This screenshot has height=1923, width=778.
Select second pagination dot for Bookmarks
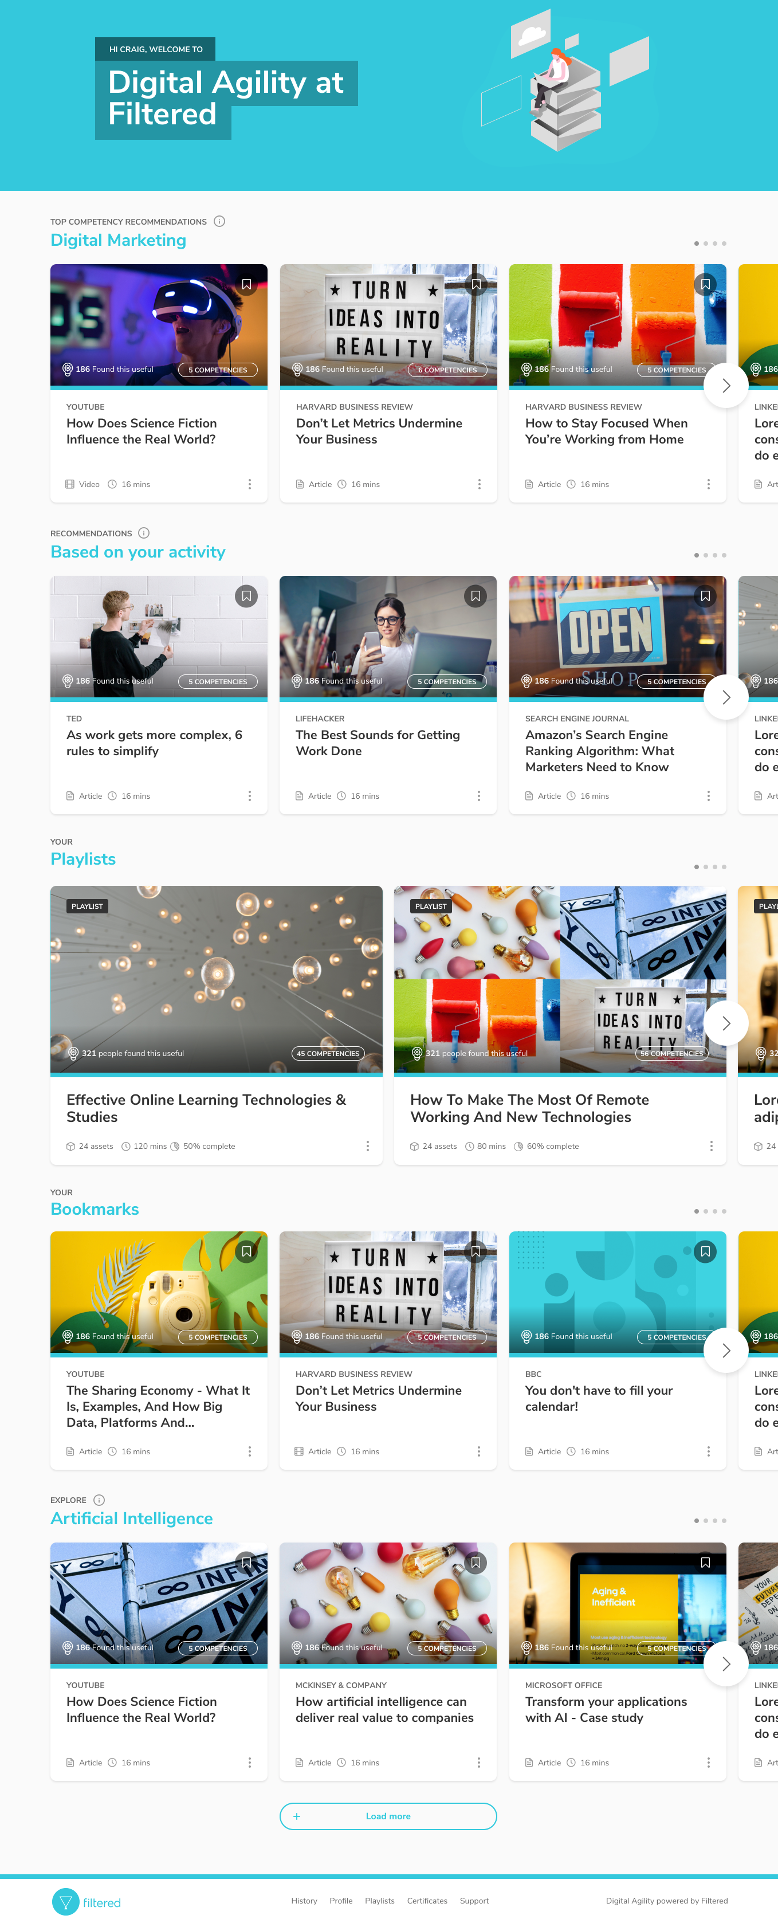[706, 1211]
